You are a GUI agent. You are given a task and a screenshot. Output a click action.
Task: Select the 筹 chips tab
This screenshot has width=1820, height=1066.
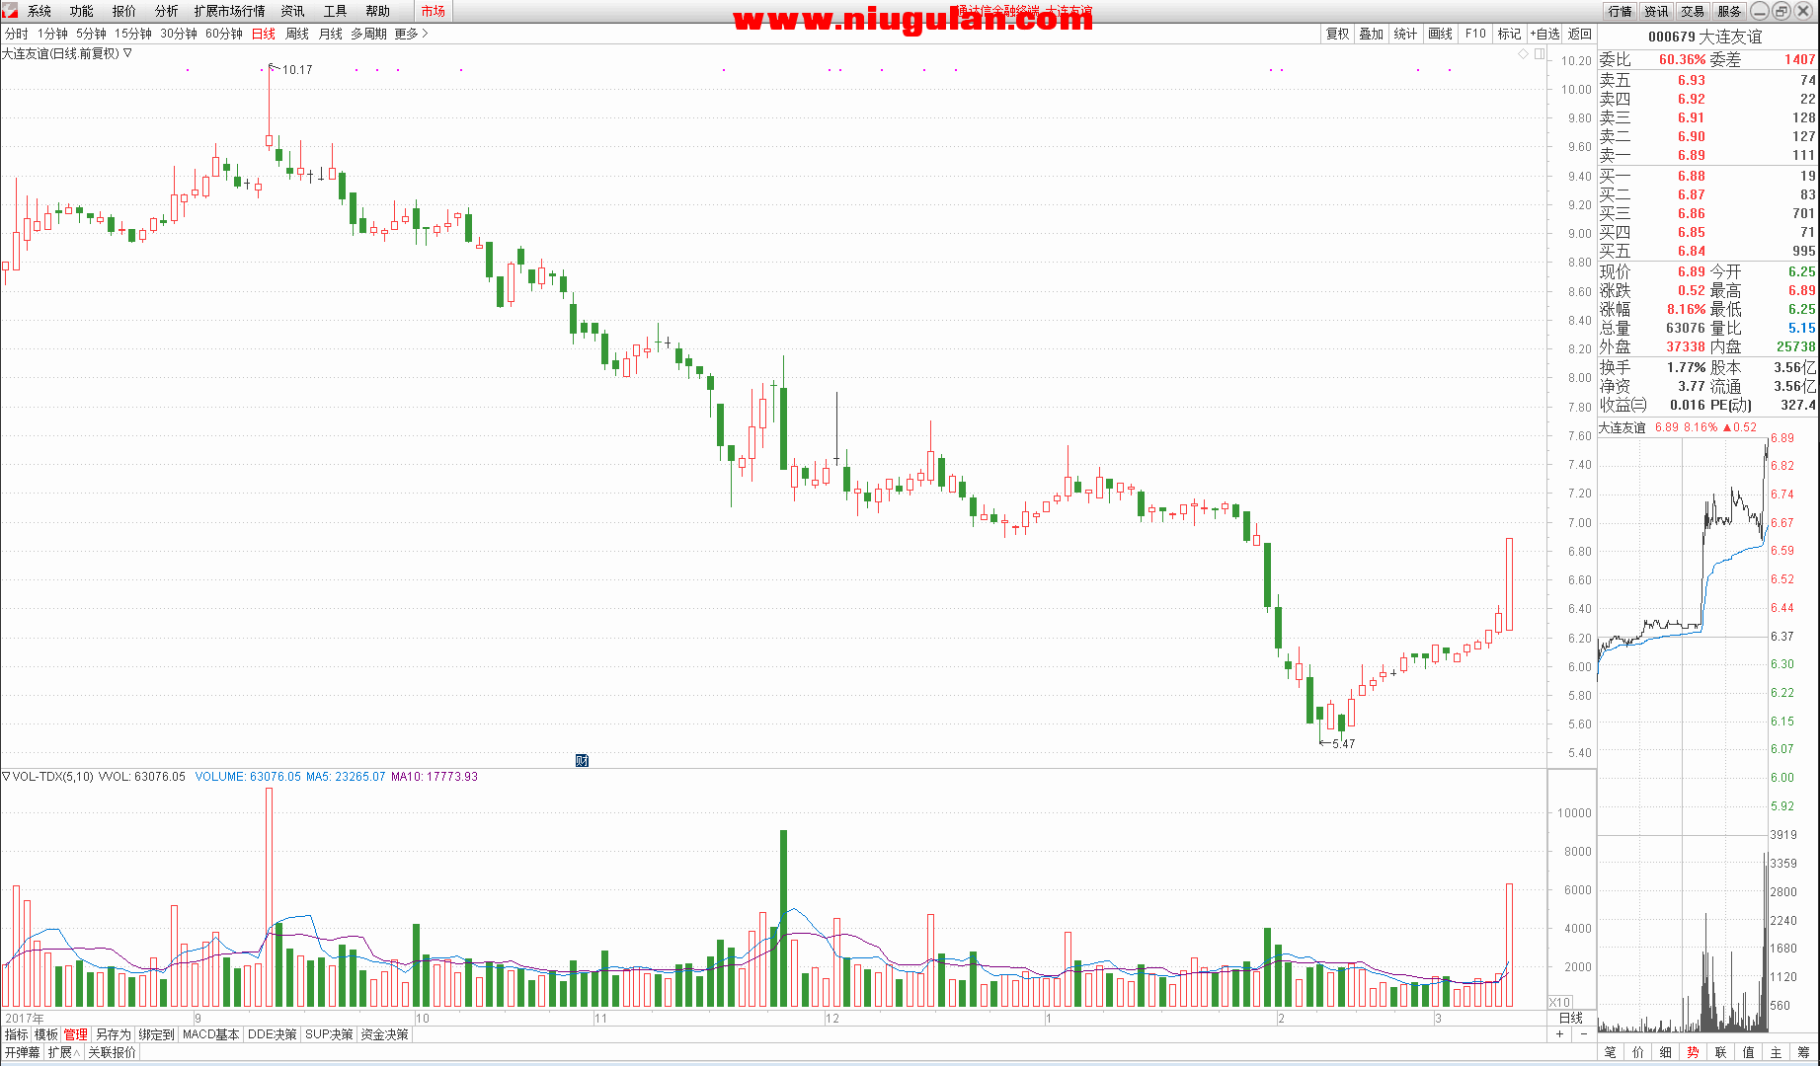coord(1804,1052)
